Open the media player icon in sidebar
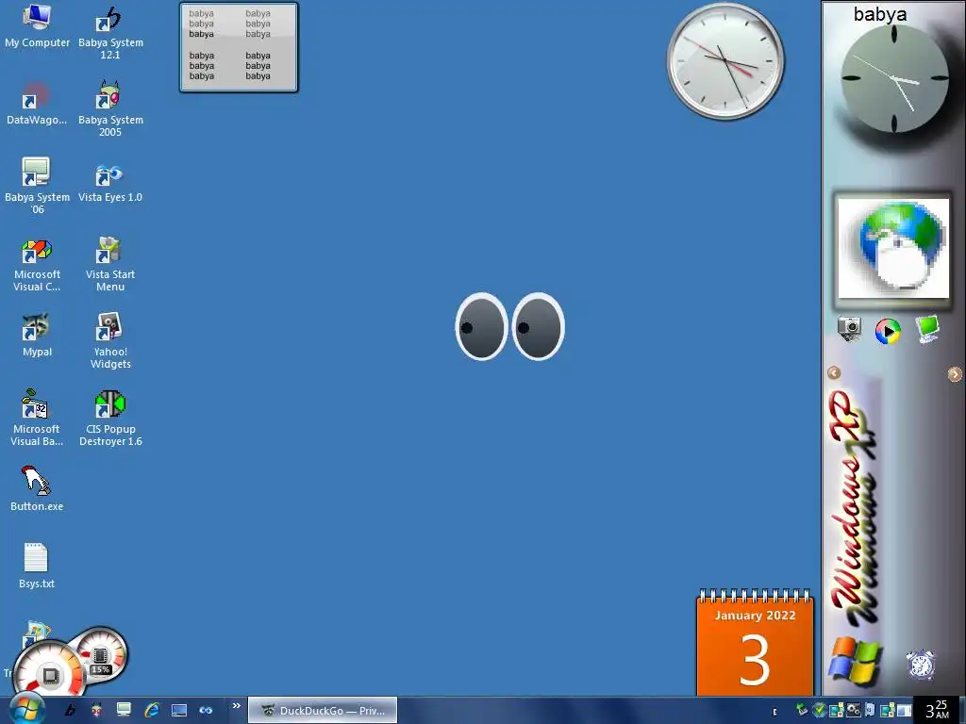The image size is (966, 724). 888,331
